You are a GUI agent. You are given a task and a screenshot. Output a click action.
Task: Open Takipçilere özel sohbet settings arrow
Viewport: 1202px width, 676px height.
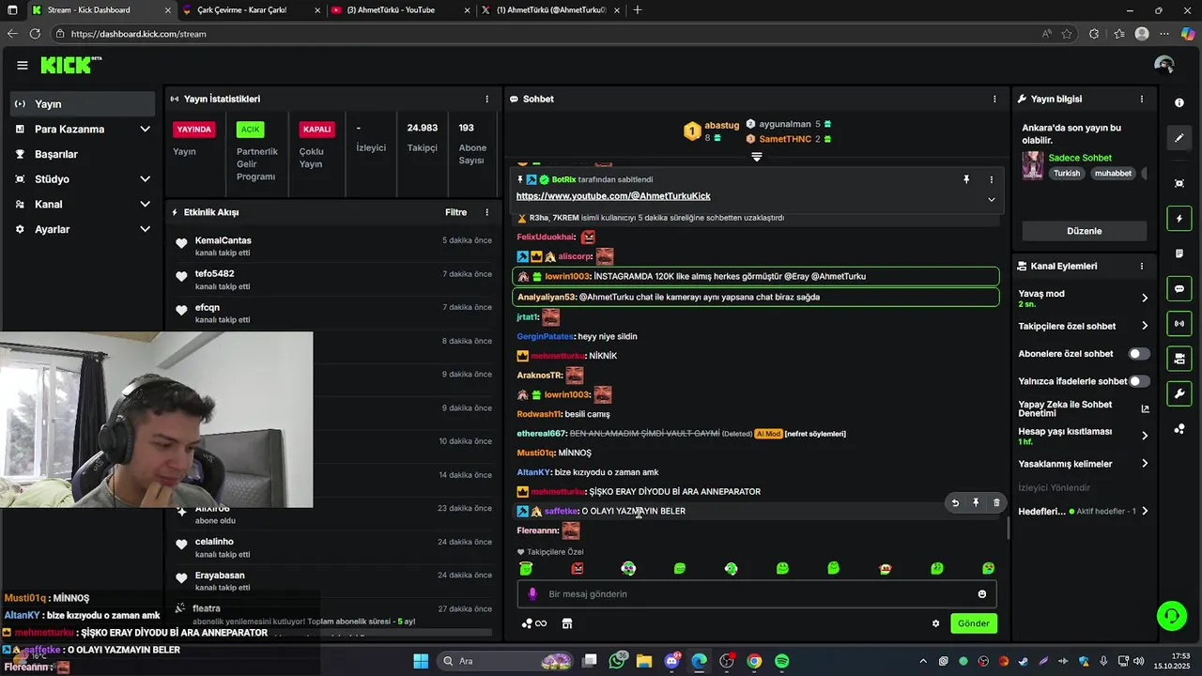coord(1145,326)
